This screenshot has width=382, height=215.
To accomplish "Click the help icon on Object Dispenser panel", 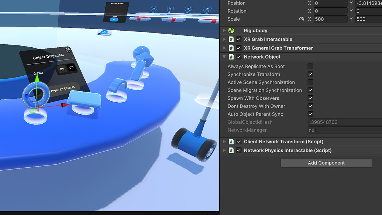I will (x=69, y=51).
